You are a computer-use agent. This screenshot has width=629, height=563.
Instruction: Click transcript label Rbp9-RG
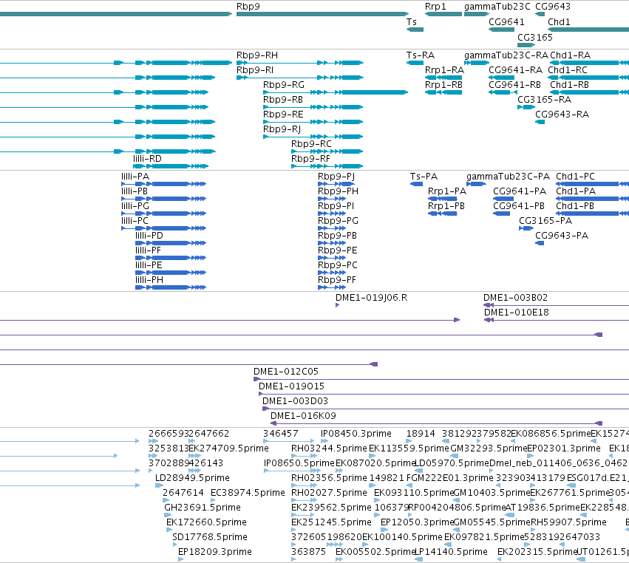click(284, 85)
